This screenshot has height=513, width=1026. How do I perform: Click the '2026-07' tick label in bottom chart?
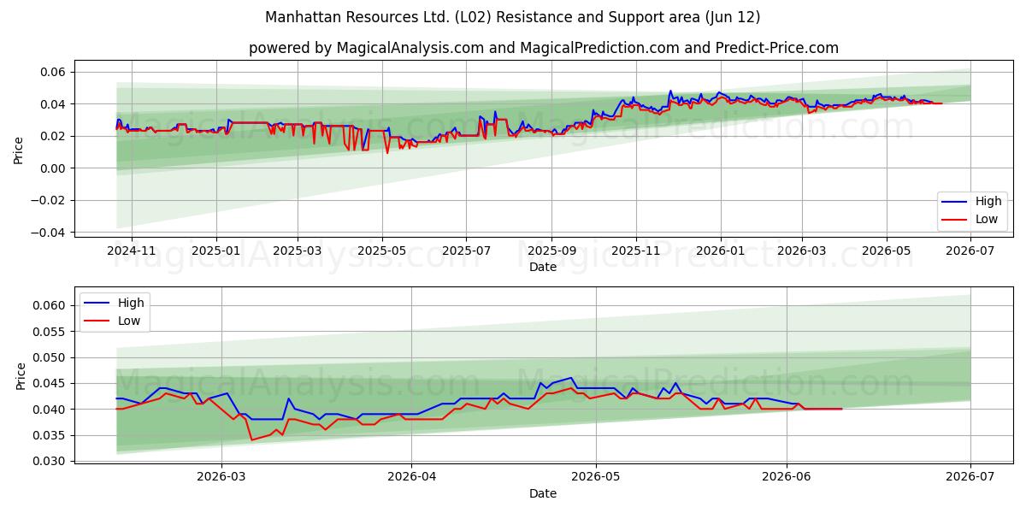[970, 478]
